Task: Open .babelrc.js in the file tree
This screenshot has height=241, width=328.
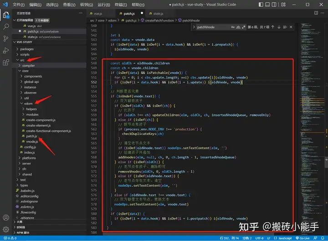Action: (x=27, y=191)
